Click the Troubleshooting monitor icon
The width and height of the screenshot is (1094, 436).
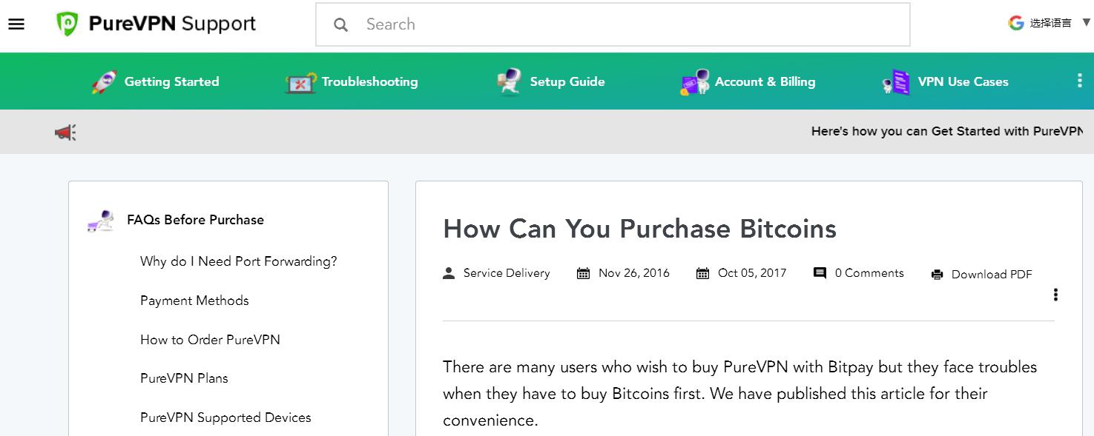[x=300, y=82]
